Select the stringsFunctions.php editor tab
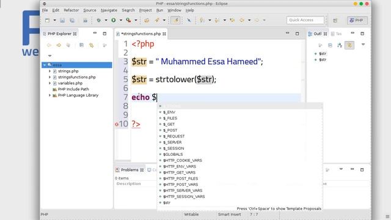Screen dimensions: 391x220 point(141,34)
